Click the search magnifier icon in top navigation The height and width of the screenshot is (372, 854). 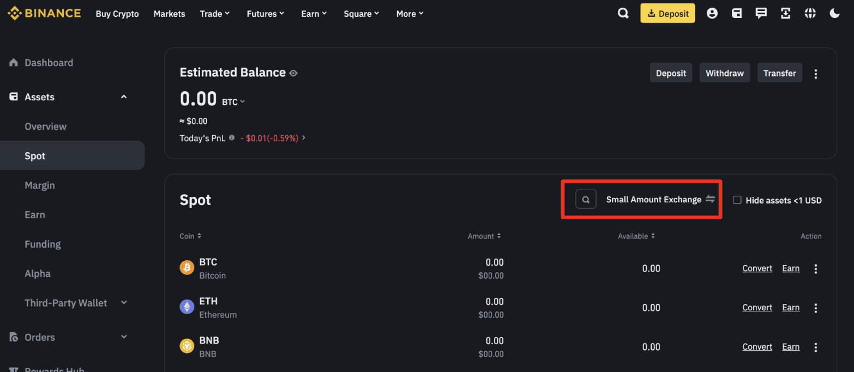[x=623, y=14]
